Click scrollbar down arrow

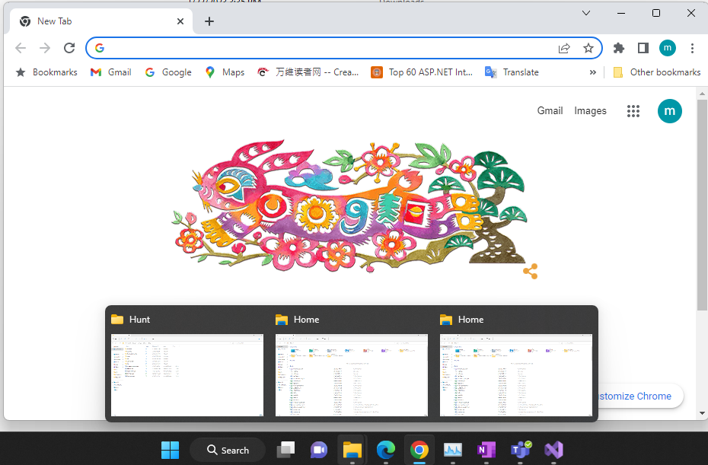[702, 412]
